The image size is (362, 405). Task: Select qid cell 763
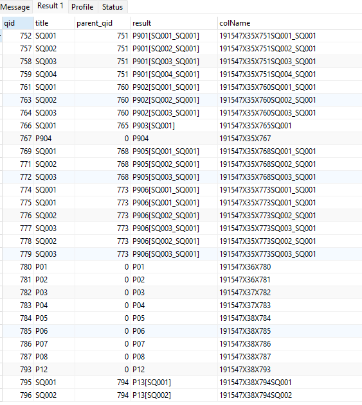pyautogui.click(x=18, y=100)
